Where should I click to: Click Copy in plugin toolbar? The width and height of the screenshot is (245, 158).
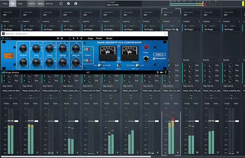(x=90, y=38)
